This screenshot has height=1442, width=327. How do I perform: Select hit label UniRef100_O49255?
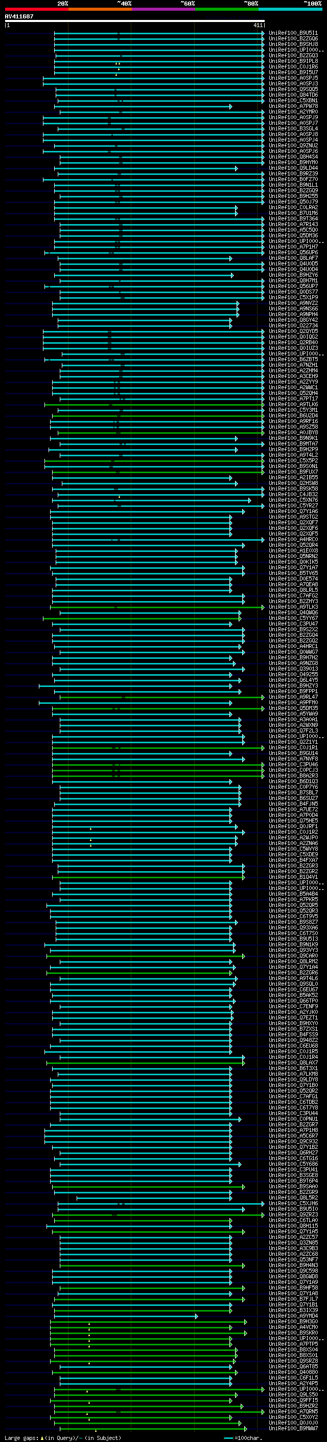293,675
